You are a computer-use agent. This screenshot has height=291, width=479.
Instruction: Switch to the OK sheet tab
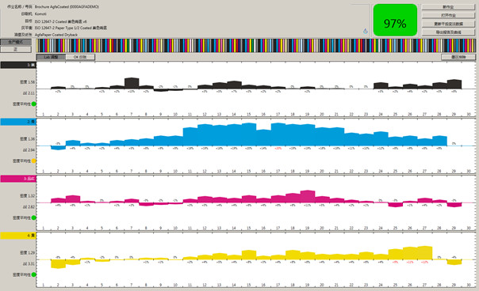pyautogui.click(x=80, y=57)
